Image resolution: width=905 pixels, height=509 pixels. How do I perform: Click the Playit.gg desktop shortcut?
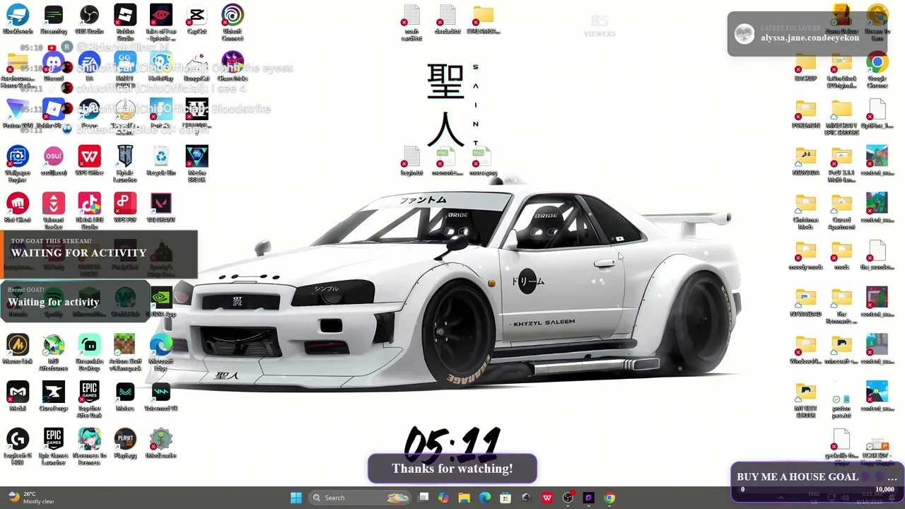pos(125,443)
